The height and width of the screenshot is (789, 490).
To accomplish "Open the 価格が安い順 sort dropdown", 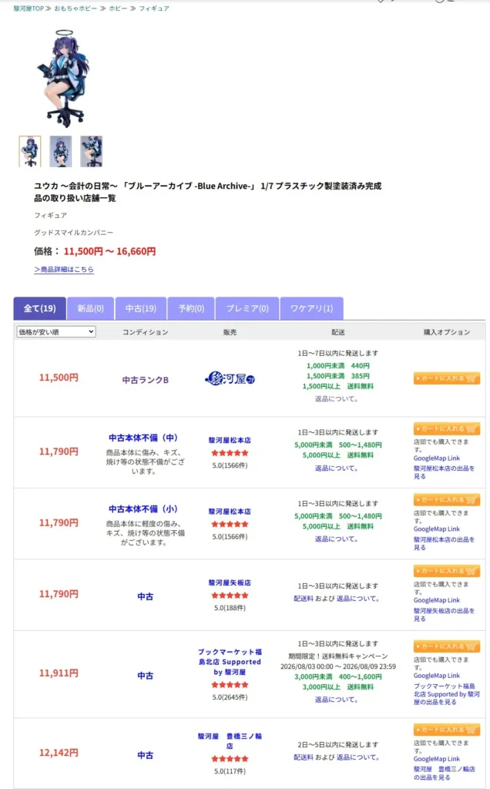I will pyautogui.click(x=55, y=331).
